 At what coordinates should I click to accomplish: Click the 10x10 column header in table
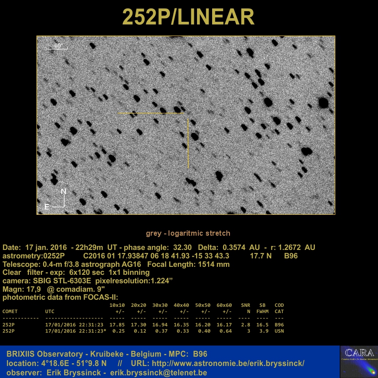click(x=117, y=306)
